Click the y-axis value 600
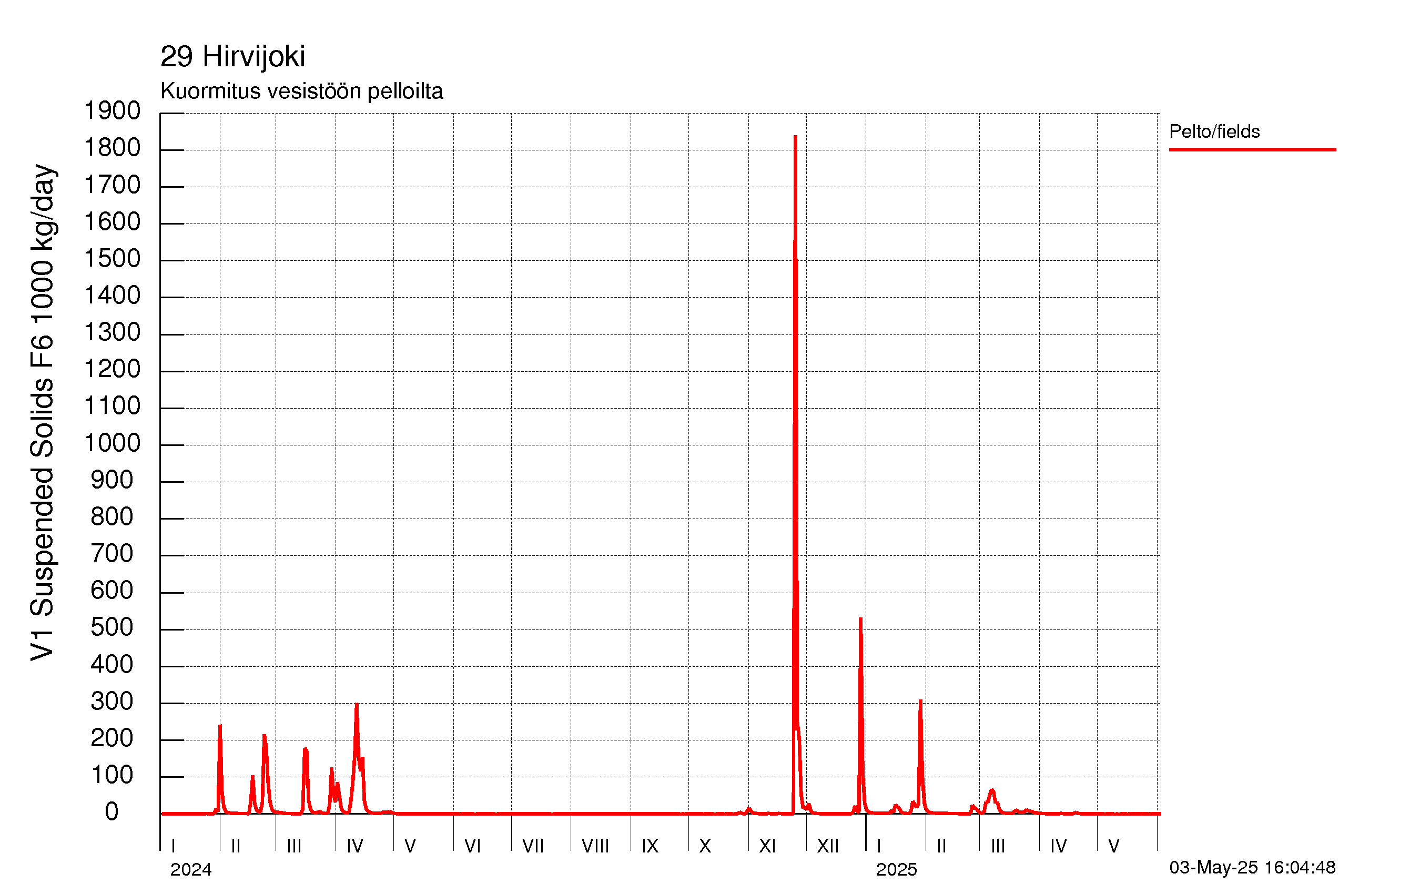Viewport: 1420px width, 894px height. pyautogui.click(x=112, y=590)
